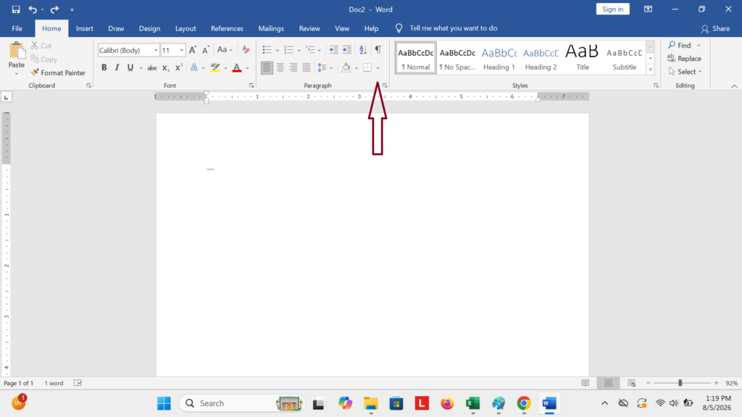Open the Change Case menu

(x=225, y=50)
